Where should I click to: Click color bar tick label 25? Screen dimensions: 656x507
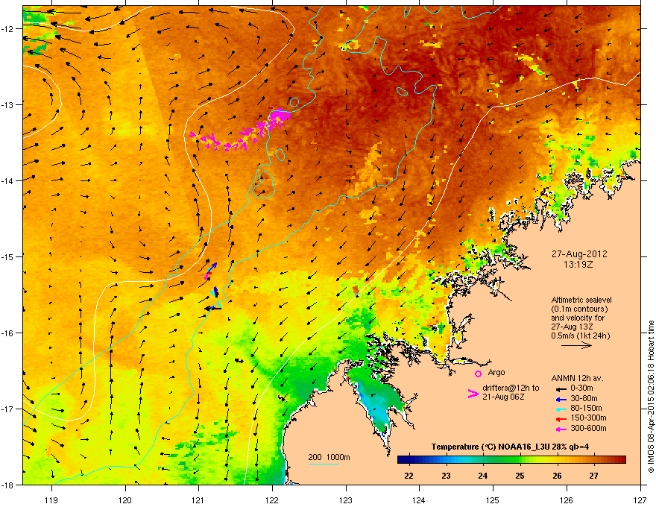coord(520,476)
